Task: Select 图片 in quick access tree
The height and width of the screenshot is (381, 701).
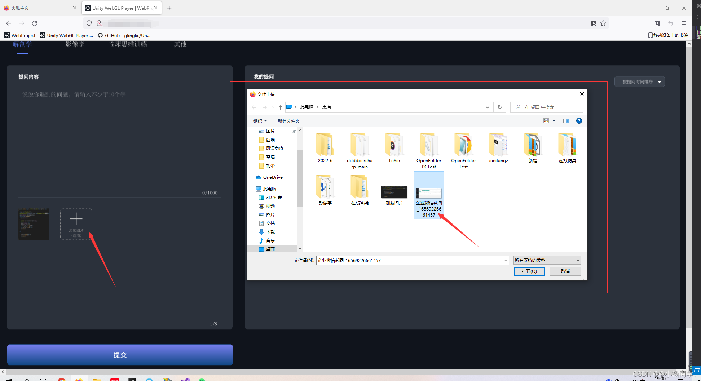Action: (270, 131)
